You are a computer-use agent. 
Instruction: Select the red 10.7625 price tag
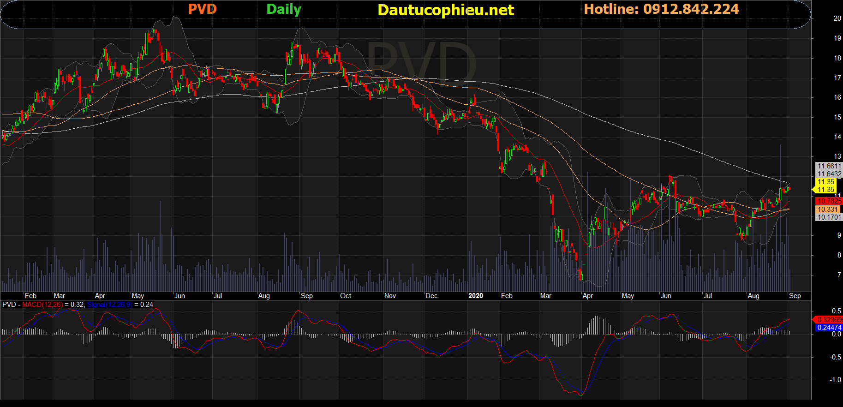[829, 201]
